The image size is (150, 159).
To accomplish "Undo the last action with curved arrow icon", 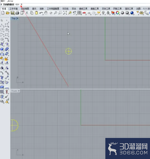I will click(x=41, y=13).
